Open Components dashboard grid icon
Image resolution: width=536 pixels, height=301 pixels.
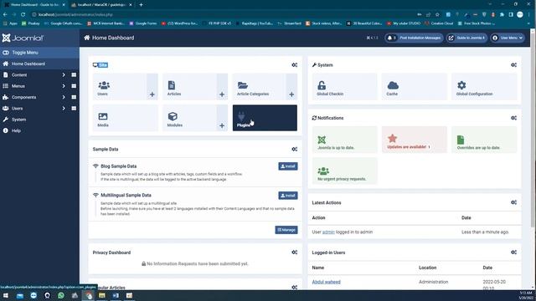[x=74, y=97]
